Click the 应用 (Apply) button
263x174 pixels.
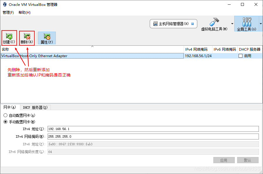(224, 160)
